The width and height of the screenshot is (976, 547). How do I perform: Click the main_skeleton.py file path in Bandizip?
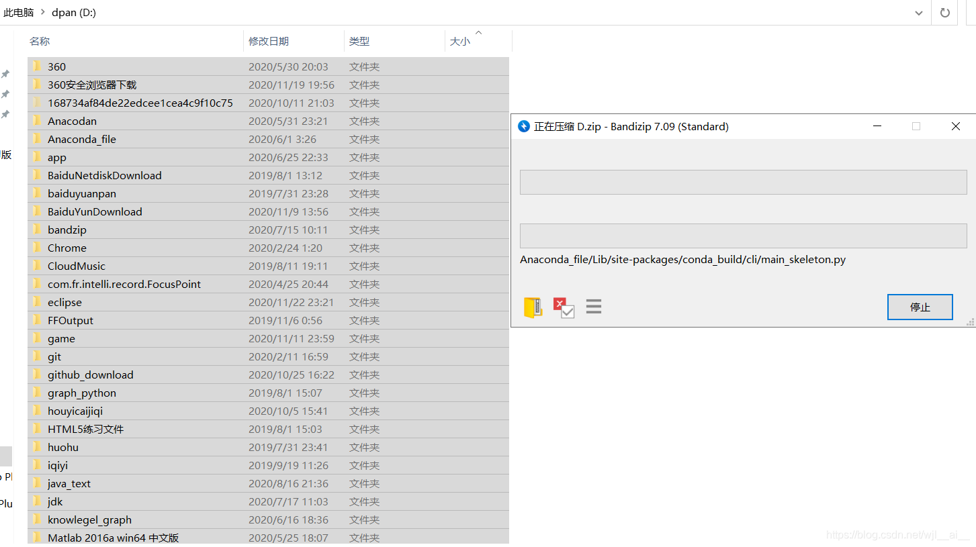tap(682, 259)
